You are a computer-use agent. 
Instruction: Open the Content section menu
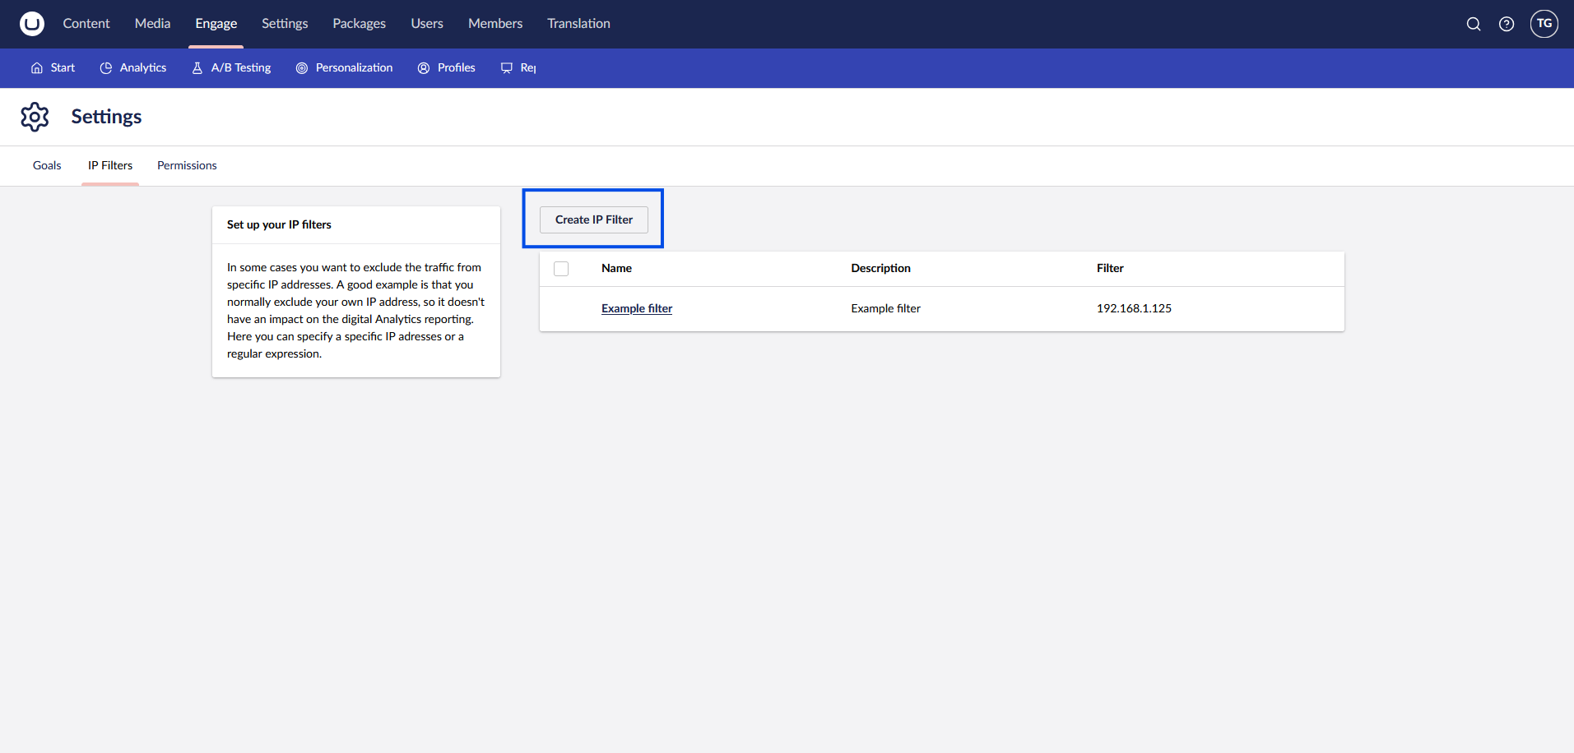86,24
